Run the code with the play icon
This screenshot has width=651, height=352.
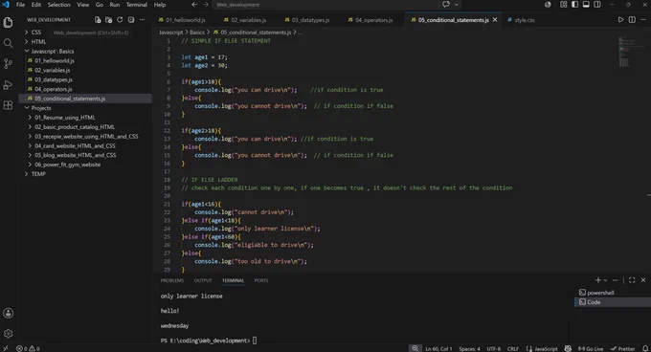[x=620, y=20]
